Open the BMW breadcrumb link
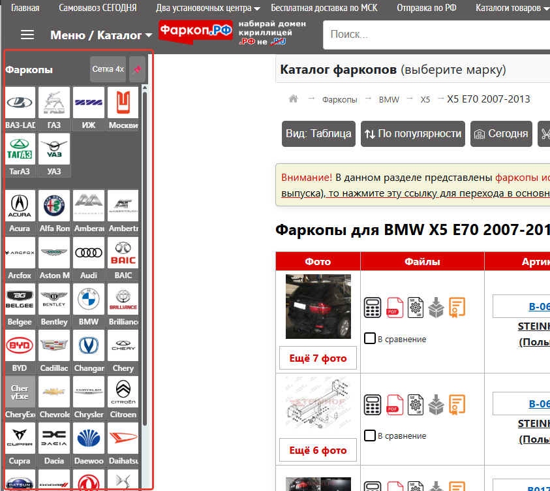 click(389, 100)
